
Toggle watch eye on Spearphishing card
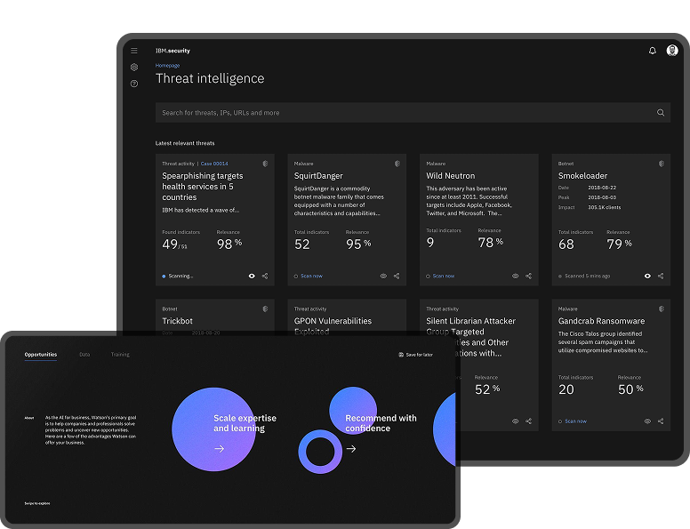pyautogui.click(x=252, y=276)
